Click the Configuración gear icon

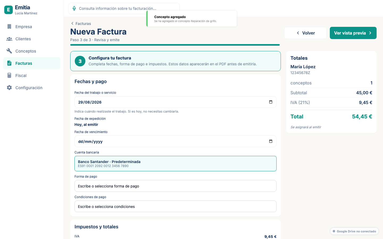[x=9, y=88]
